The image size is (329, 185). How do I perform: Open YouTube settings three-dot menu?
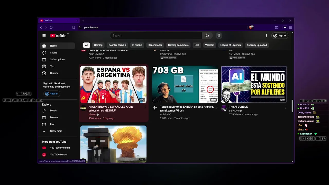(x=267, y=36)
